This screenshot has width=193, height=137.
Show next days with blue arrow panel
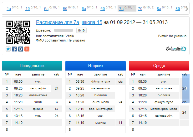(x=186, y=88)
